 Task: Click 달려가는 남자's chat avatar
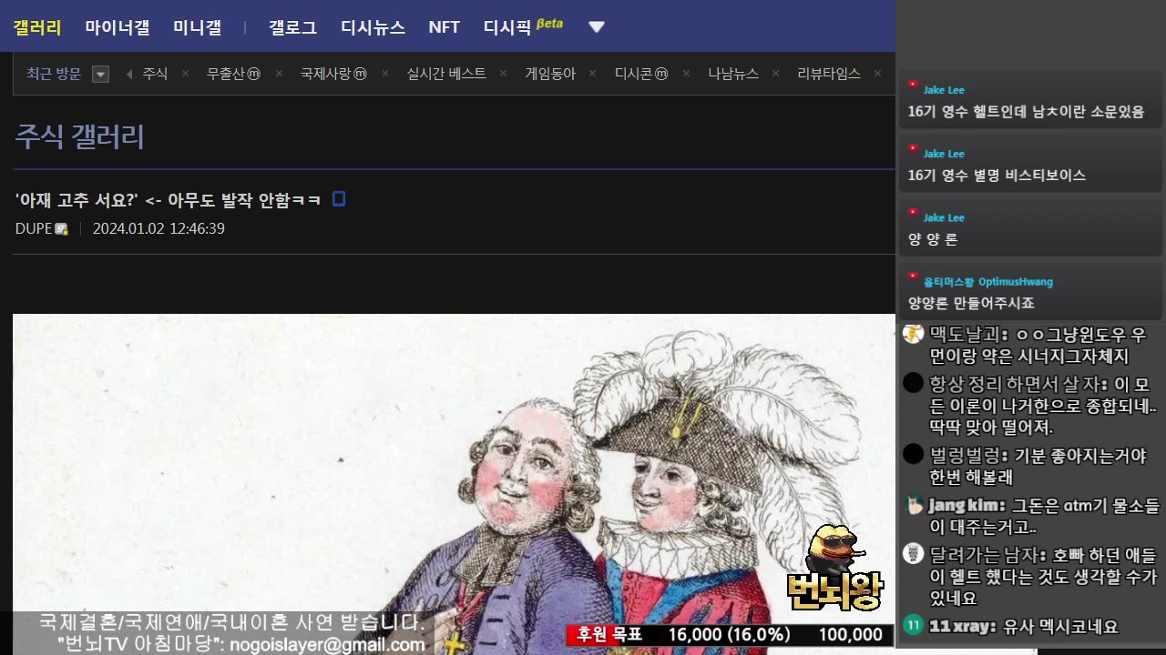[x=913, y=553]
